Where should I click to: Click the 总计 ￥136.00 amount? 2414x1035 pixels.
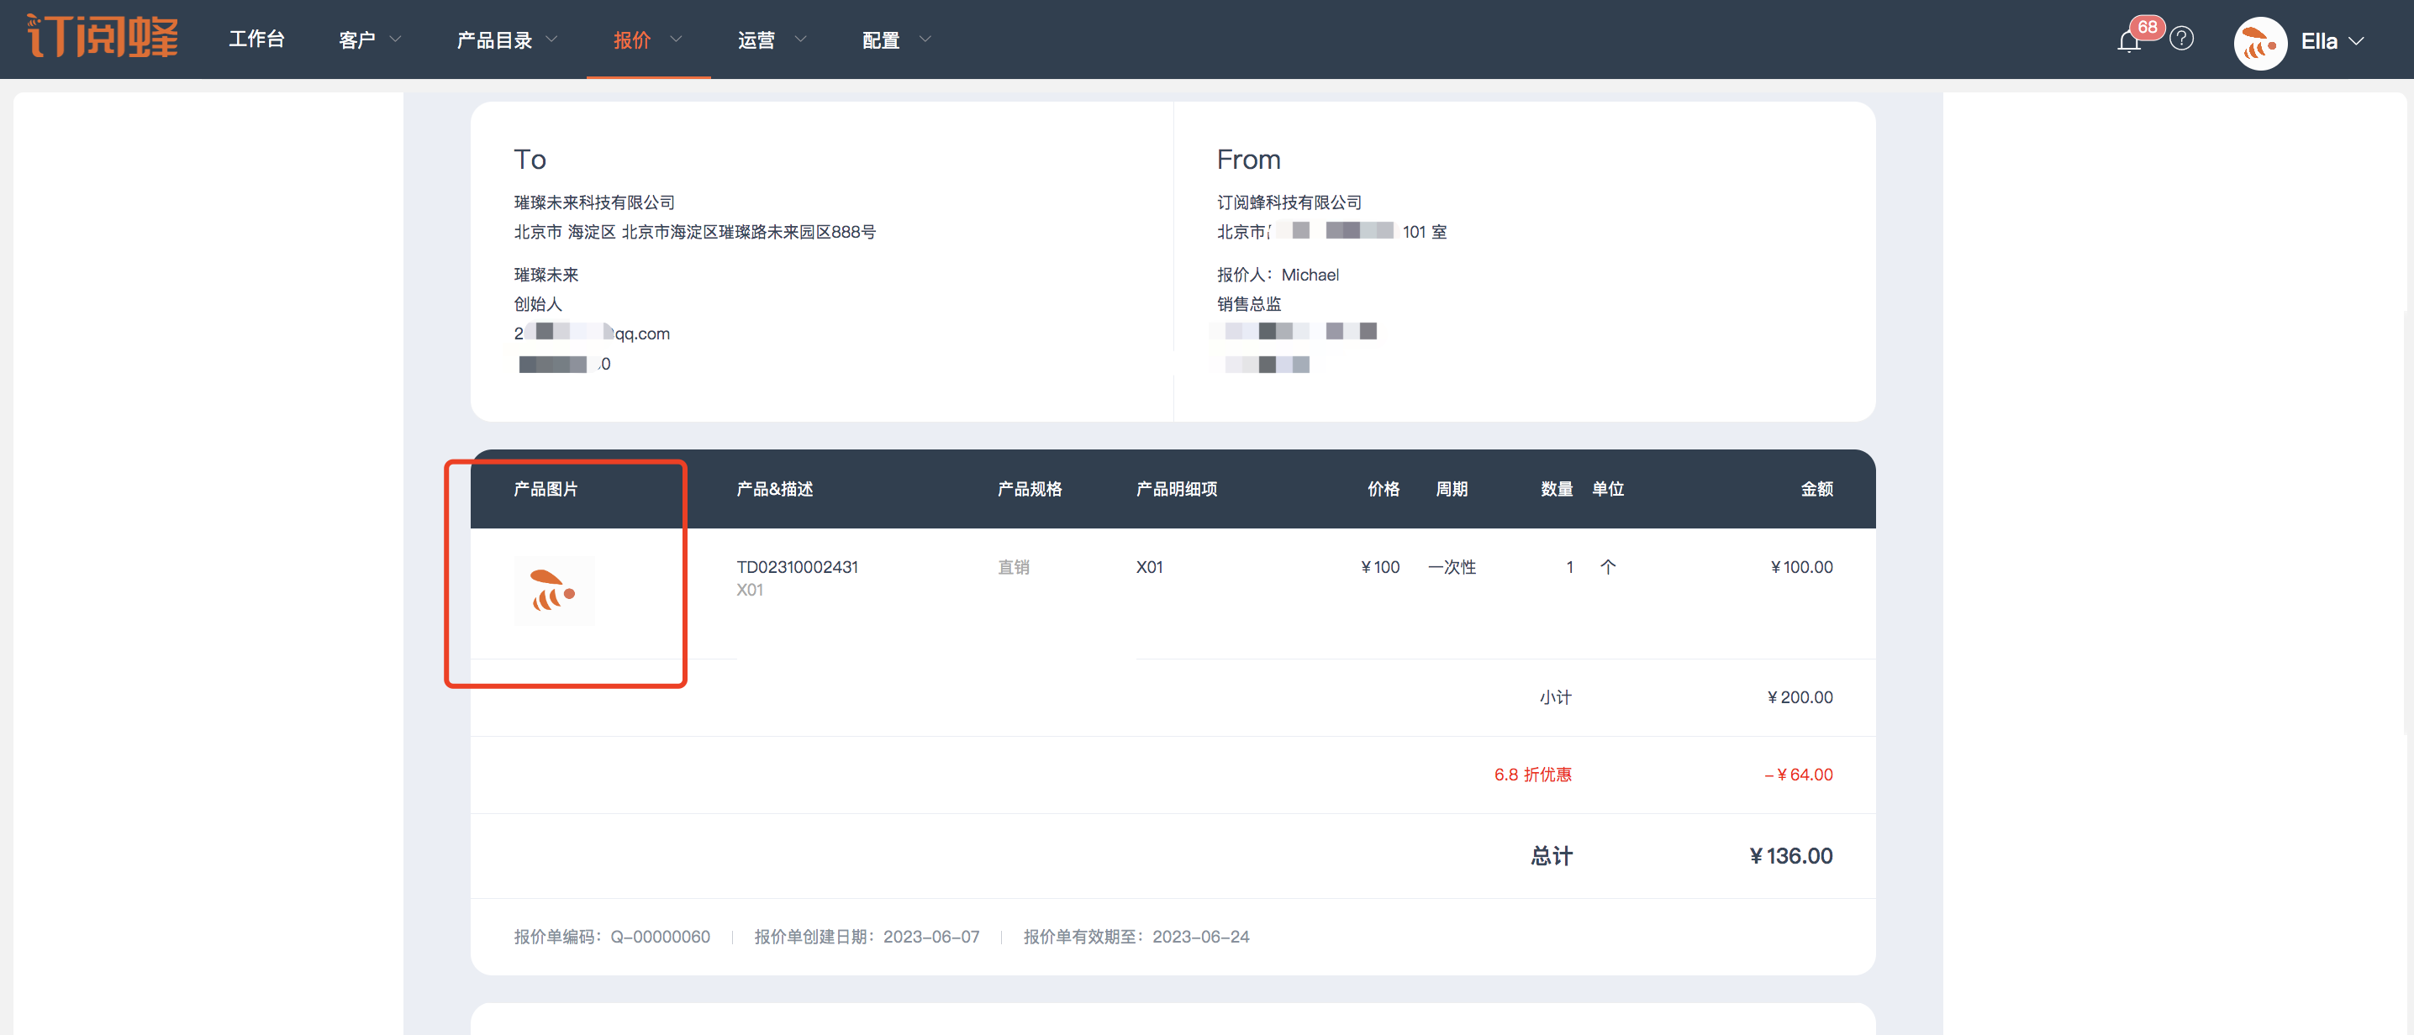[x=1791, y=856]
